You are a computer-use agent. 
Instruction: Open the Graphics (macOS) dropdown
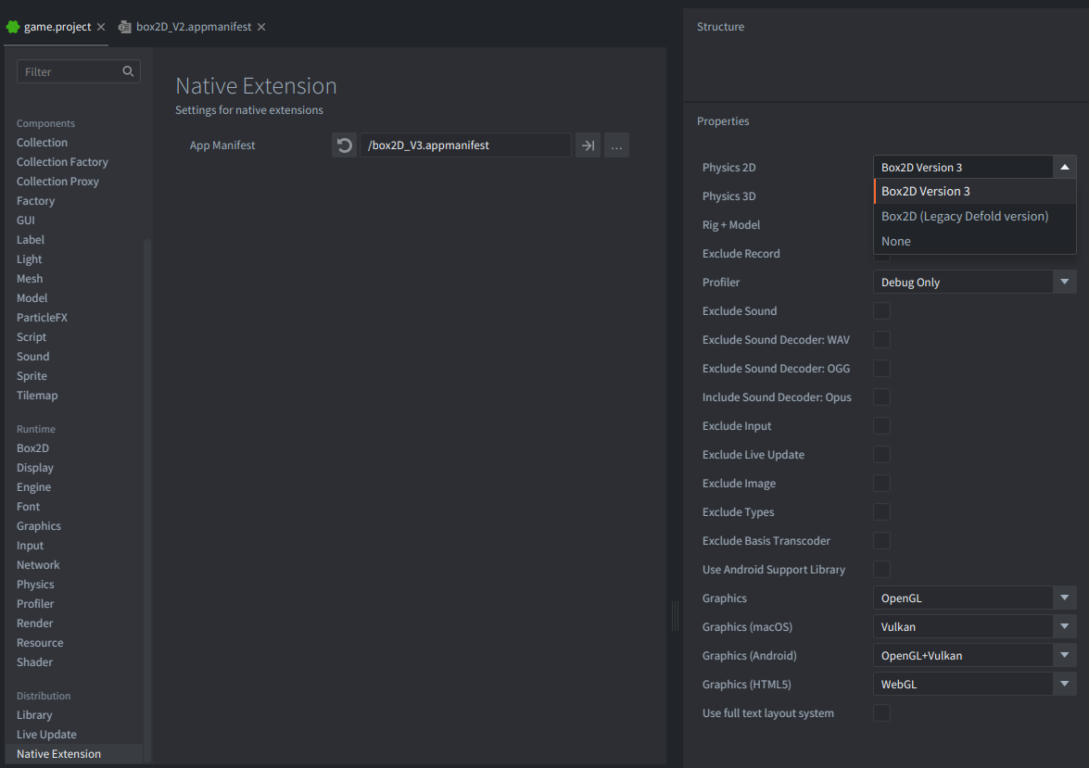974,626
